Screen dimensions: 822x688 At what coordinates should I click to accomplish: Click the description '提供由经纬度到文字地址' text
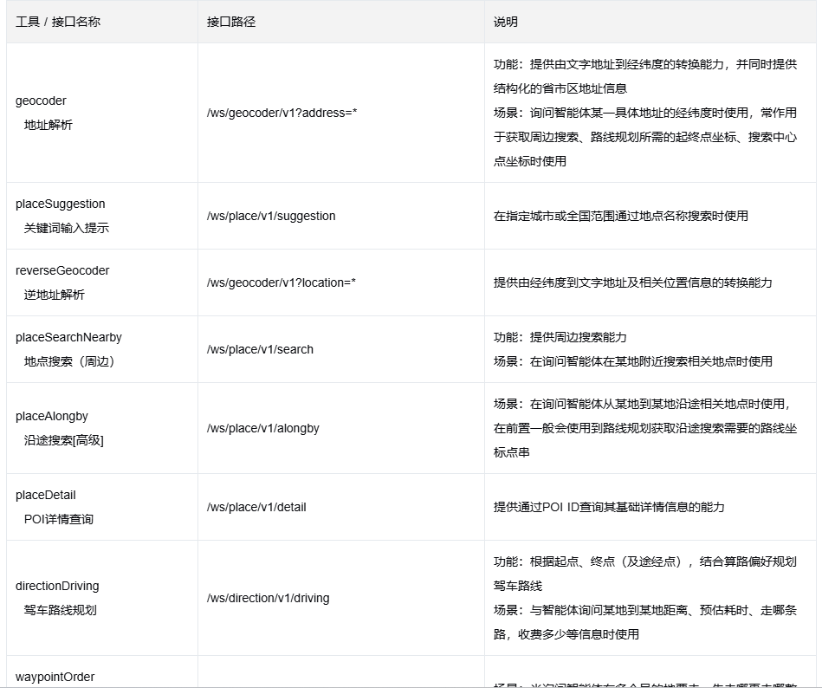coord(633,282)
